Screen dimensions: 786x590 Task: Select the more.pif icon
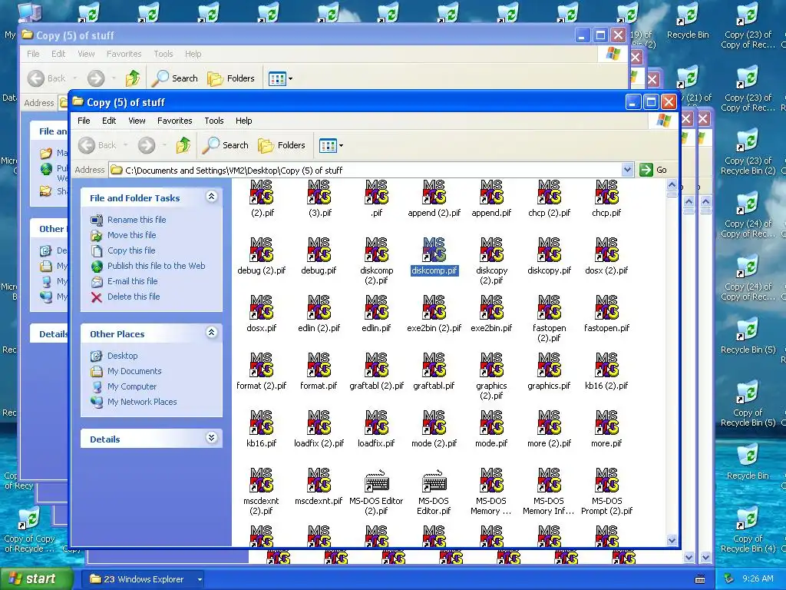tap(606, 423)
